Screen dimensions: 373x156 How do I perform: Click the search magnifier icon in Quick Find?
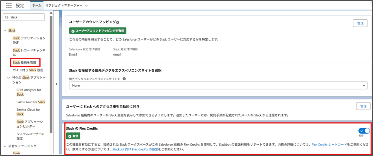pyautogui.click(x=7, y=17)
